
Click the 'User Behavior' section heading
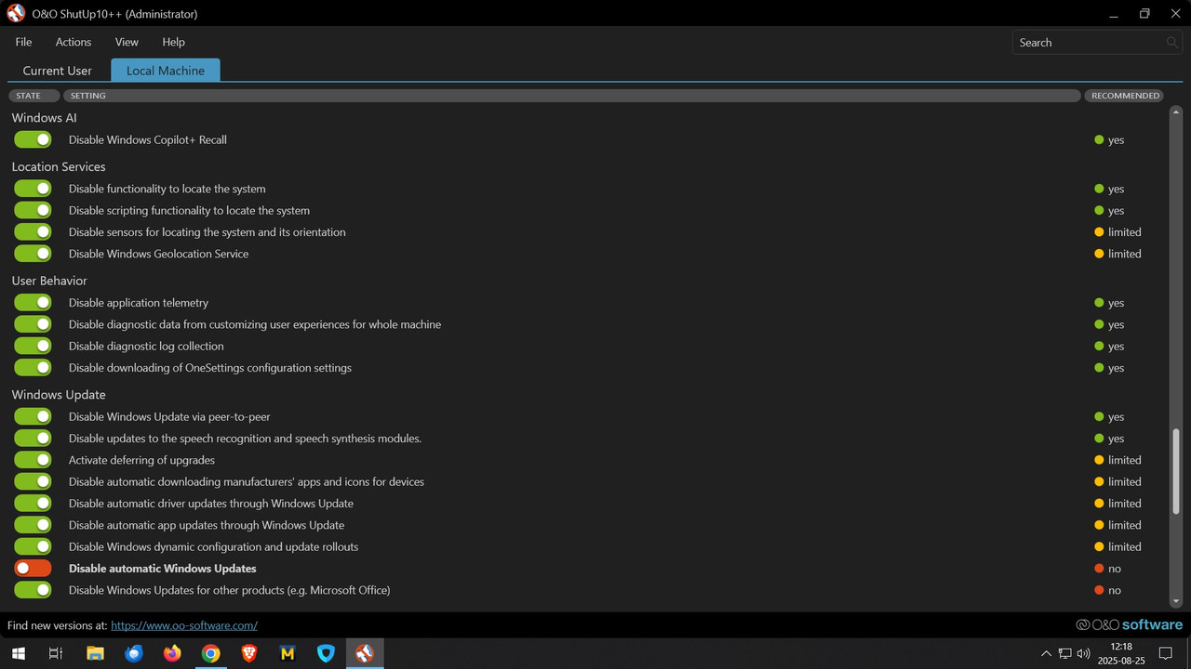[49, 281]
